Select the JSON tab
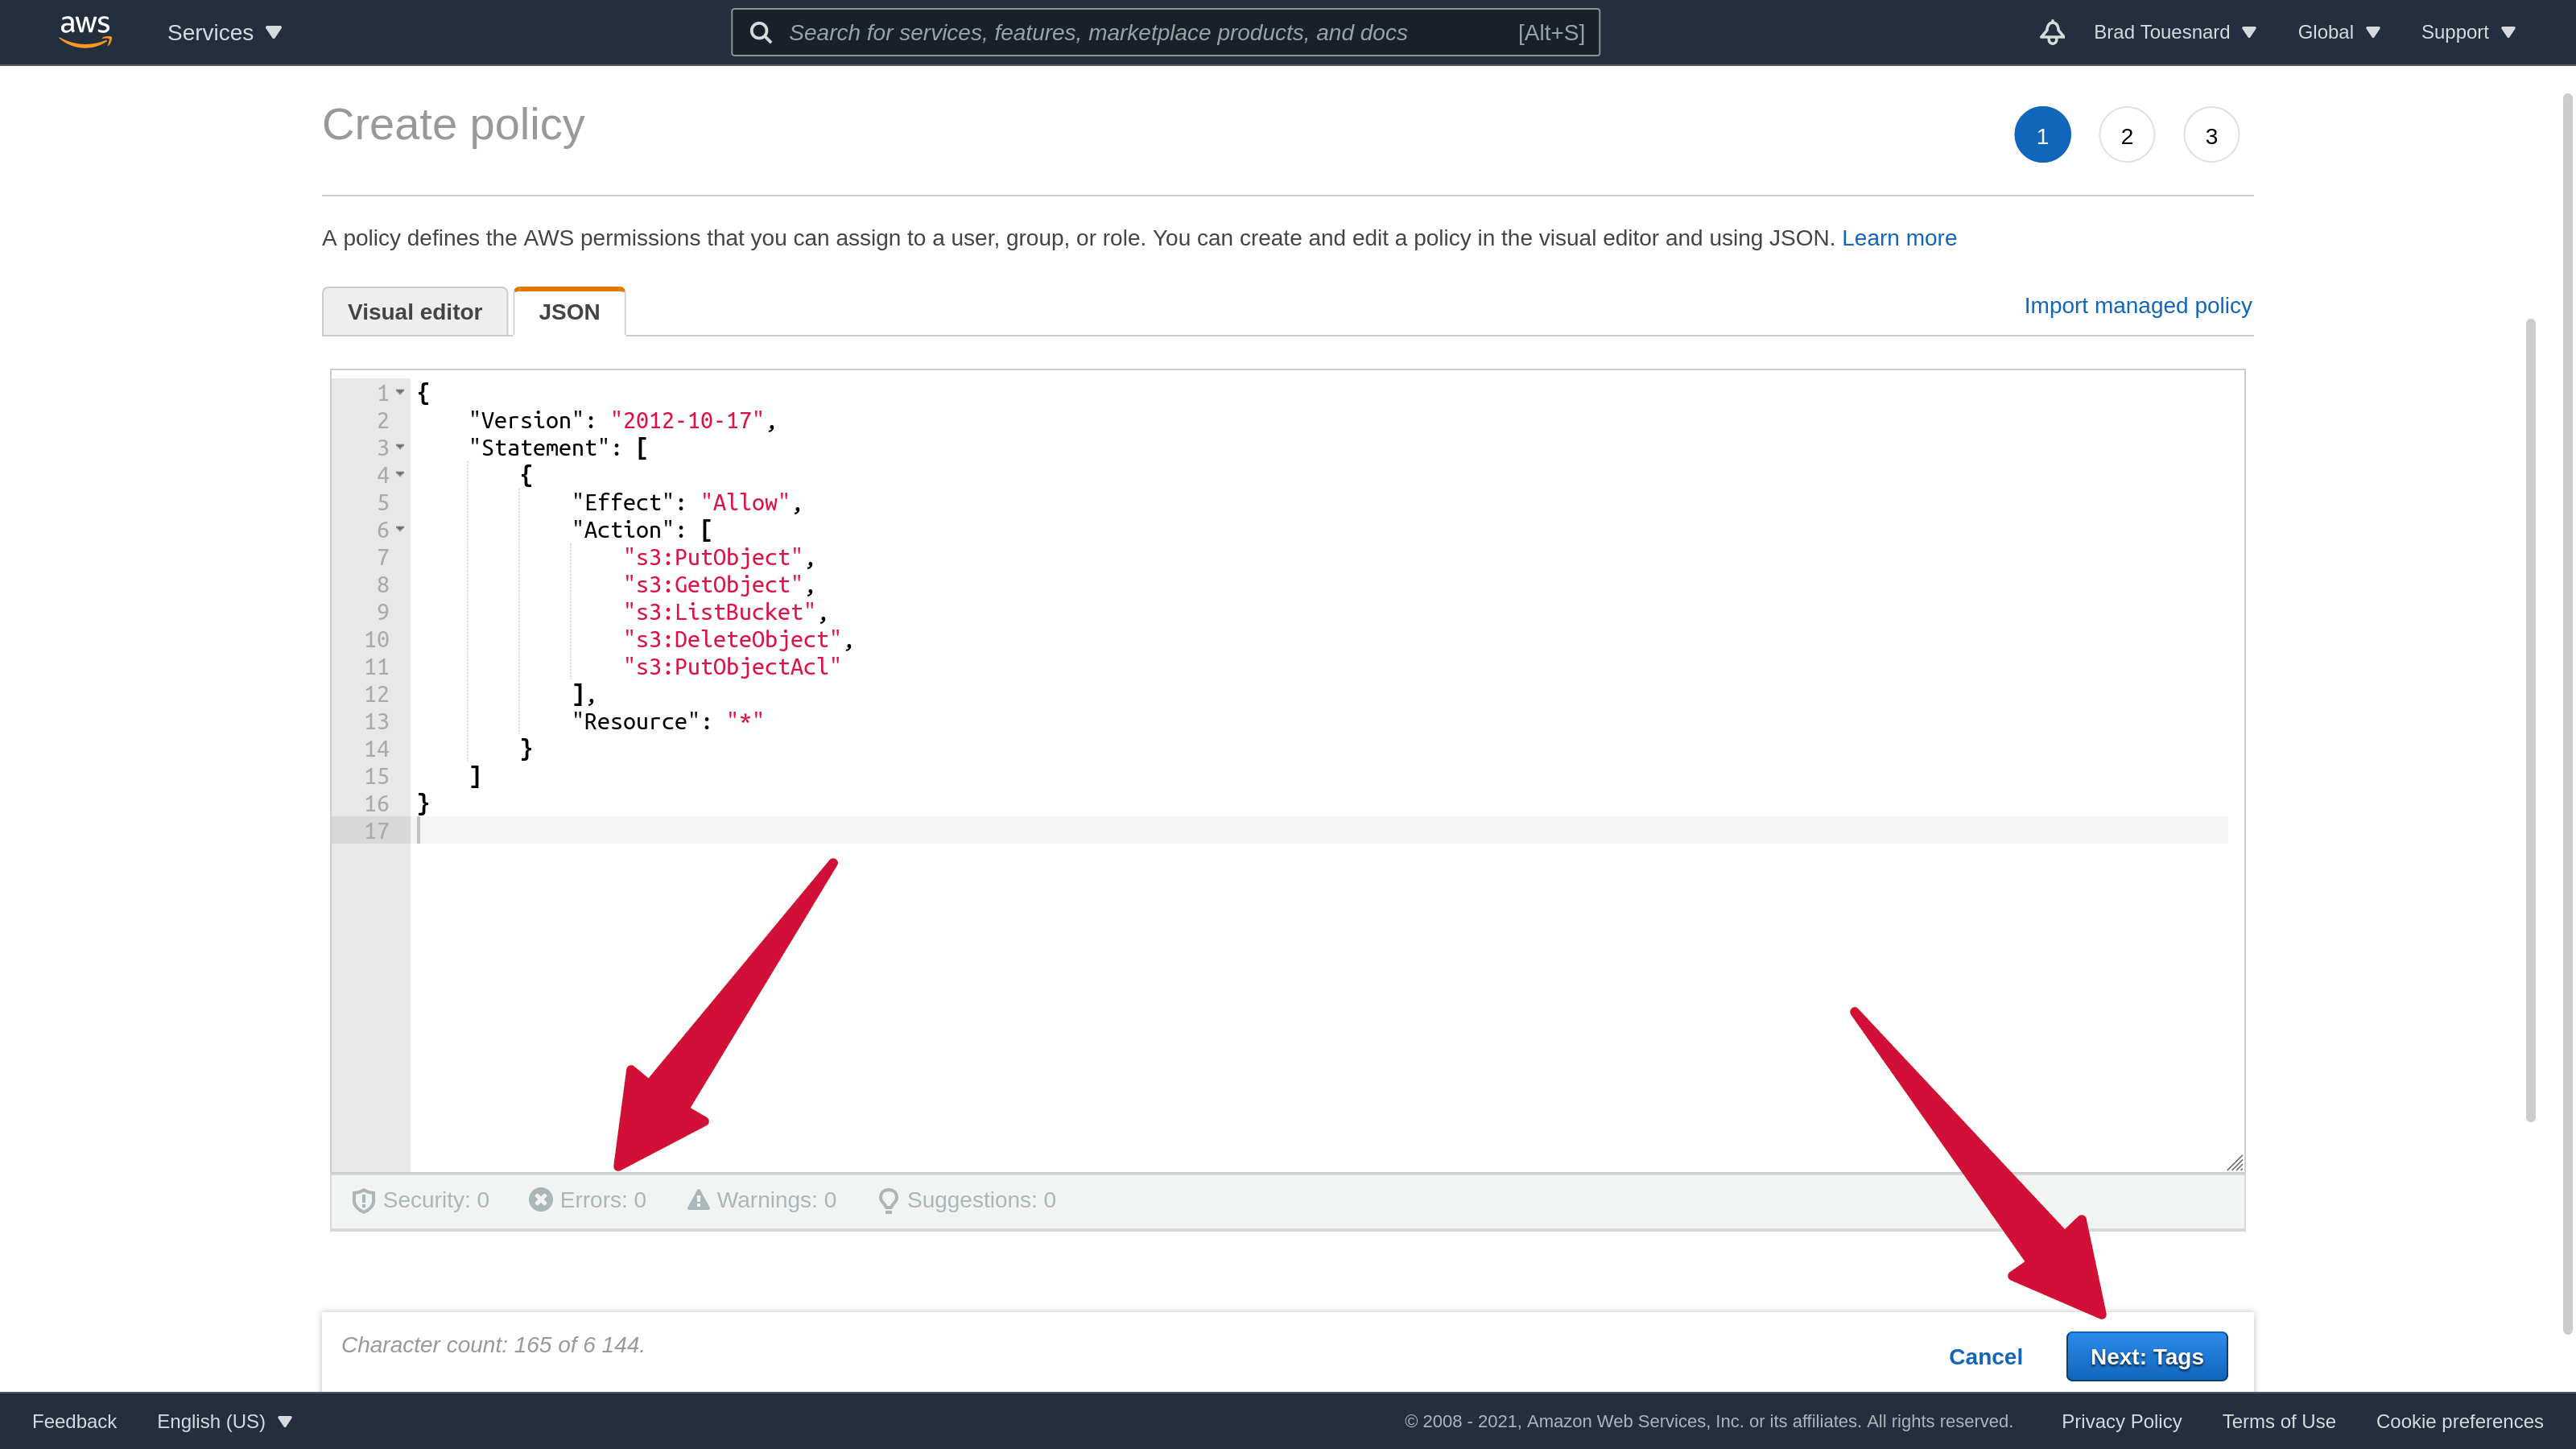2576x1449 pixels. point(568,312)
